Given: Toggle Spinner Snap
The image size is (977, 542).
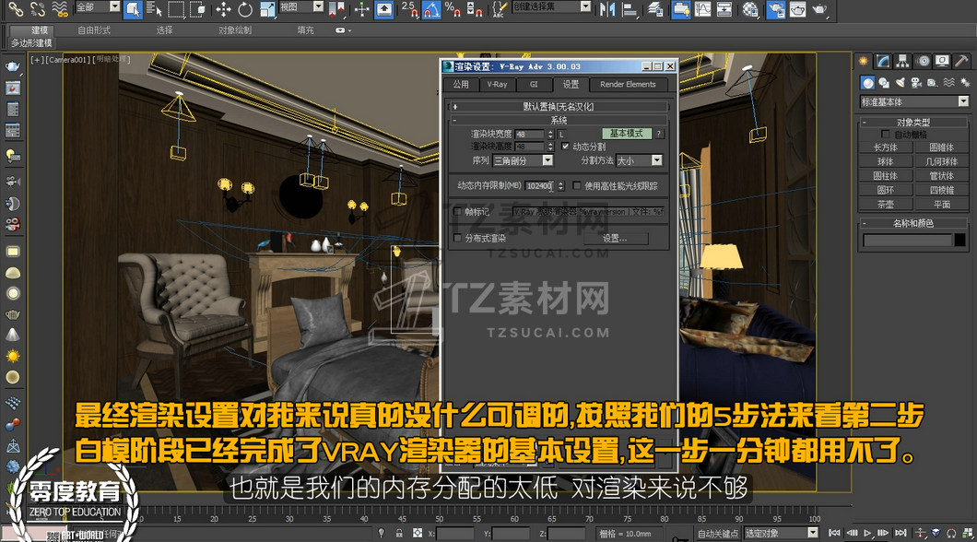Looking at the screenshot, I should coord(475,8).
